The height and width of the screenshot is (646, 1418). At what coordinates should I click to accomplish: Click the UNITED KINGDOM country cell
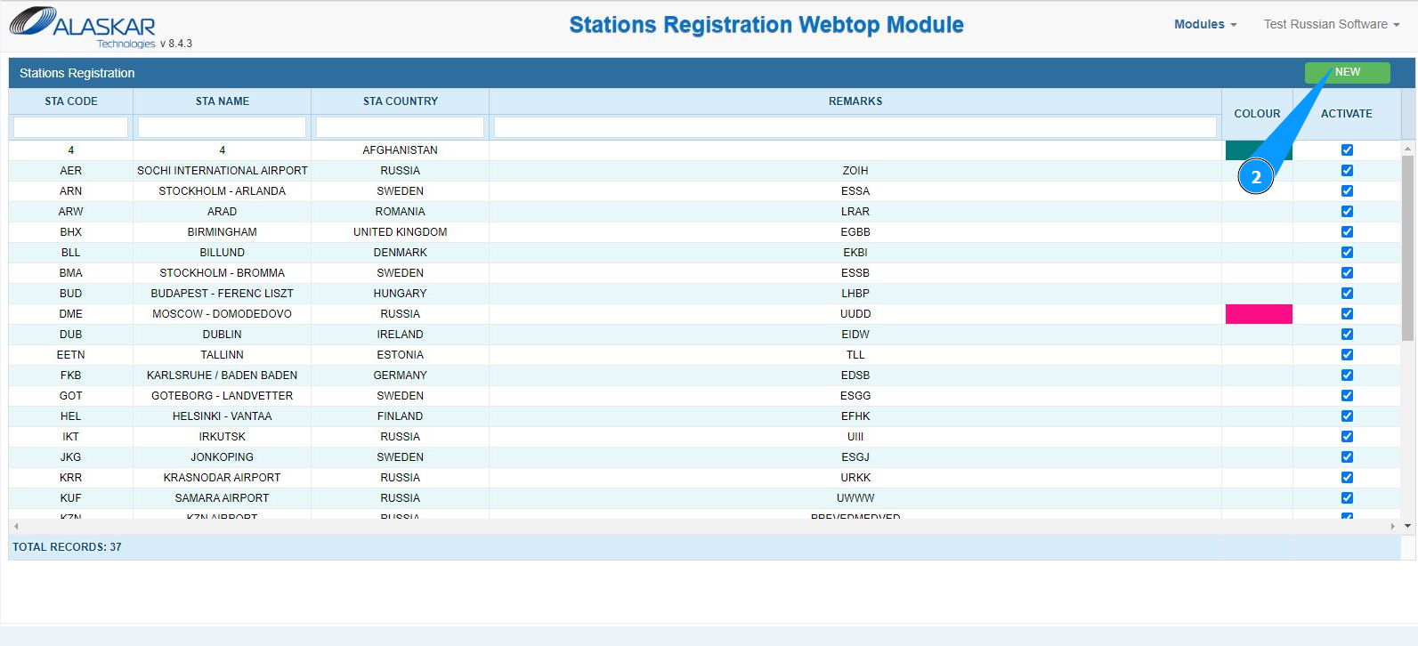(x=401, y=232)
